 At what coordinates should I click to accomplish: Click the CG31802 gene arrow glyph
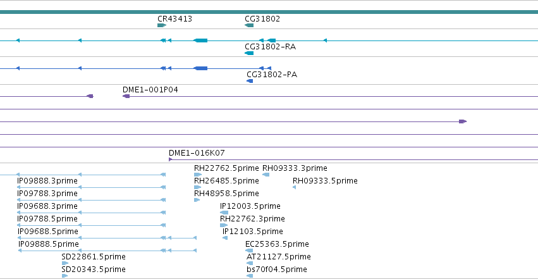coord(249,25)
